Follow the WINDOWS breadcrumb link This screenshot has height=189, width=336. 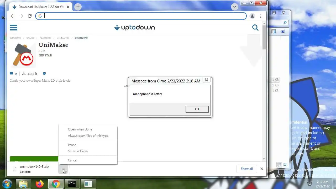[x=15, y=38]
